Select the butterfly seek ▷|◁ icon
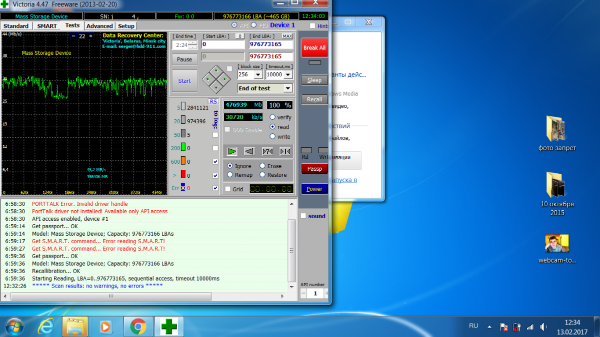Image resolution: width=600 pixels, height=337 pixels. (285, 151)
